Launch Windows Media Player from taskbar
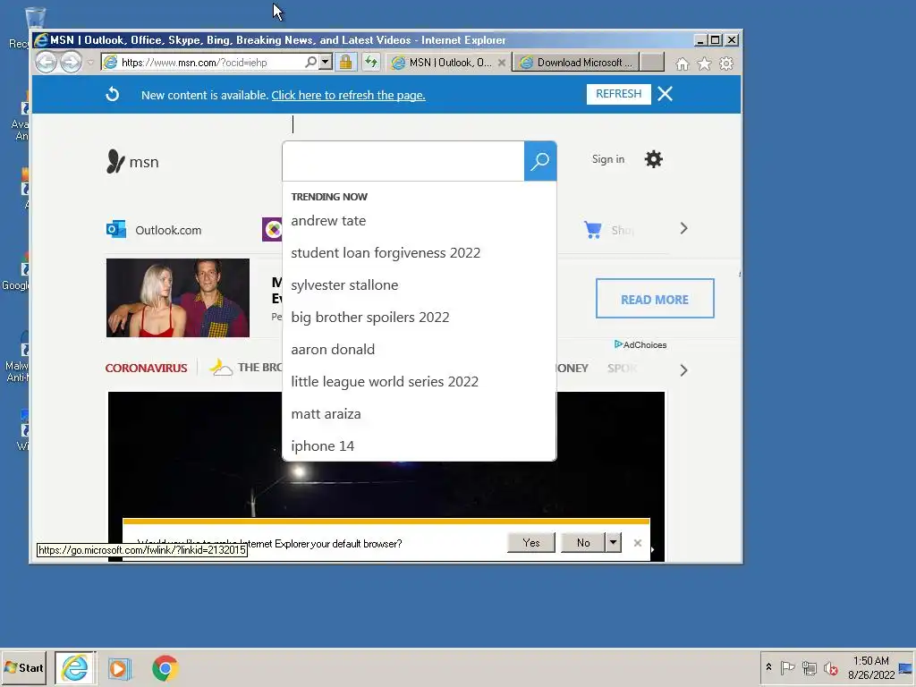 point(120,668)
